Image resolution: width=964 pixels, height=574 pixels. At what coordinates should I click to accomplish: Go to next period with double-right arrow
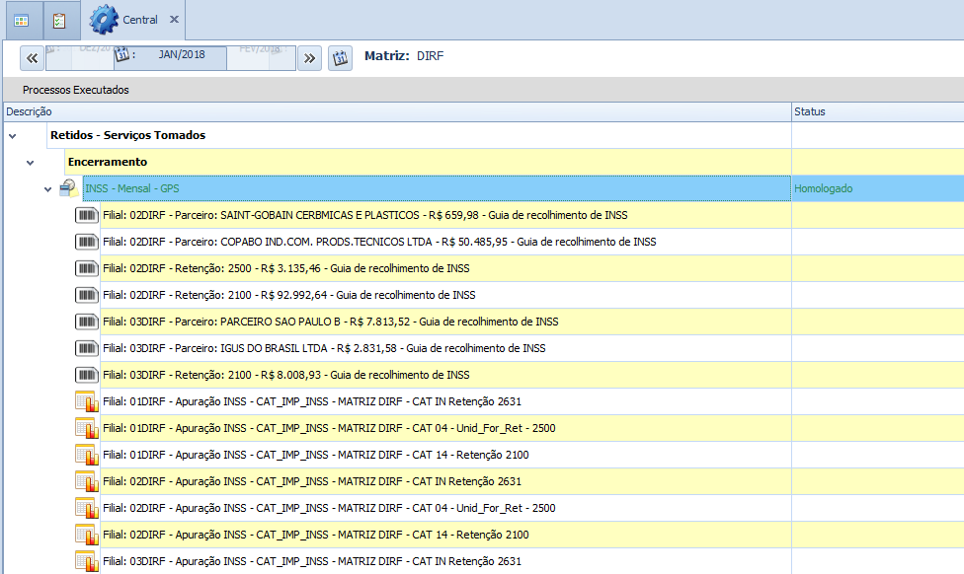310,58
